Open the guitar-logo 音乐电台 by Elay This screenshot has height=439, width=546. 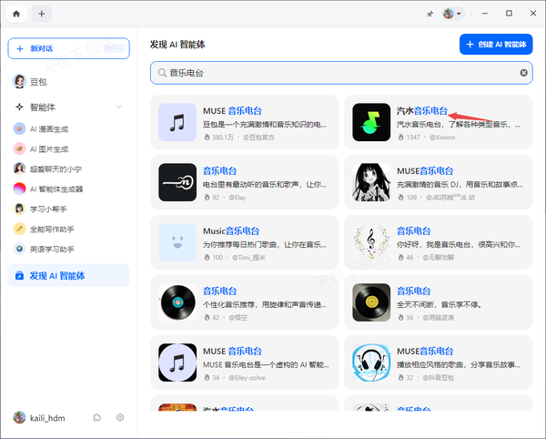coord(177,182)
